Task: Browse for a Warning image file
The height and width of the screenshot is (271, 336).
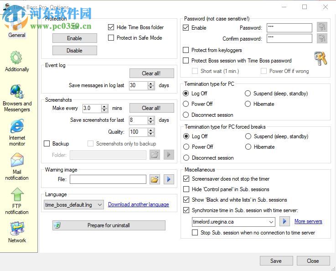Action: click(155, 179)
